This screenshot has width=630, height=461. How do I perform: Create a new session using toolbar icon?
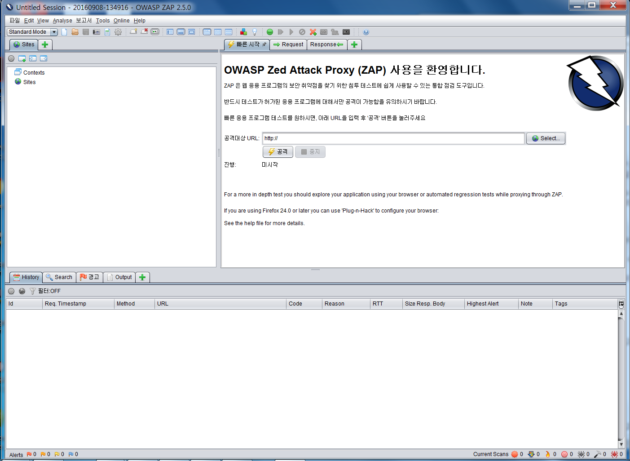[64, 32]
